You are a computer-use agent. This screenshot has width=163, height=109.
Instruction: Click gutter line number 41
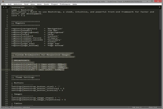pyautogui.click(x=7, y=87)
